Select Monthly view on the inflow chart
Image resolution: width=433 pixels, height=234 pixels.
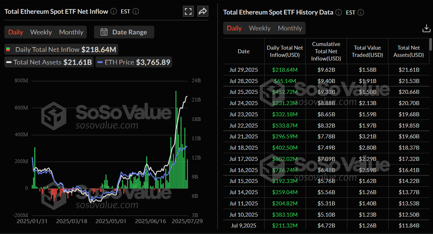point(71,32)
